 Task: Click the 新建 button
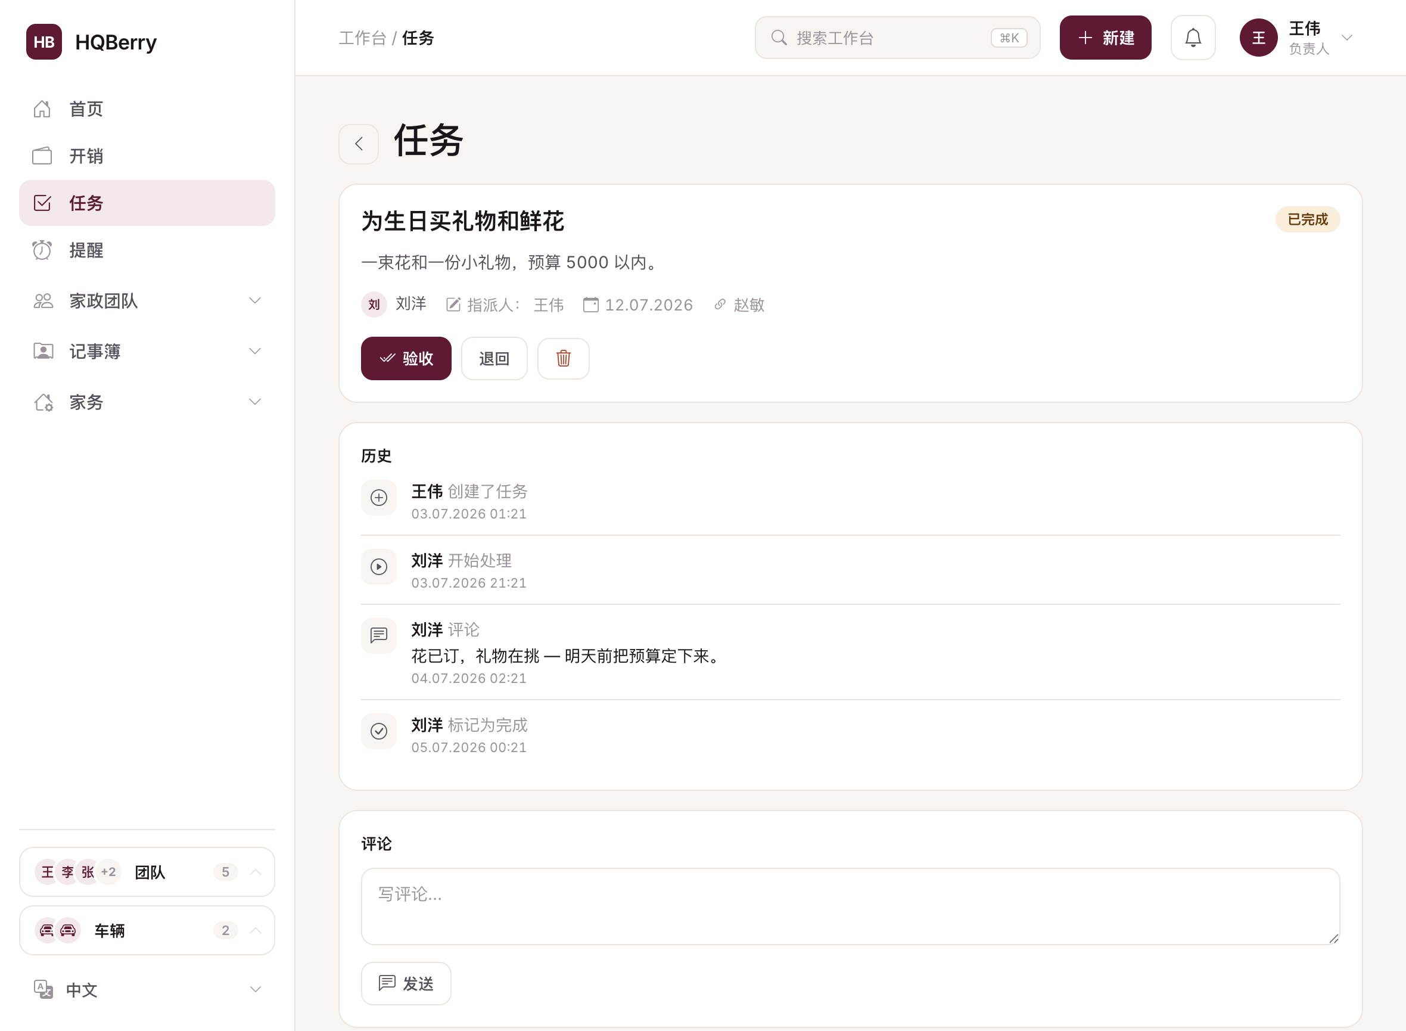pyautogui.click(x=1105, y=38)
